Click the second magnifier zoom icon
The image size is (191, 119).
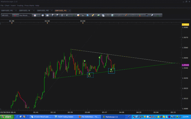click(57, 15)
